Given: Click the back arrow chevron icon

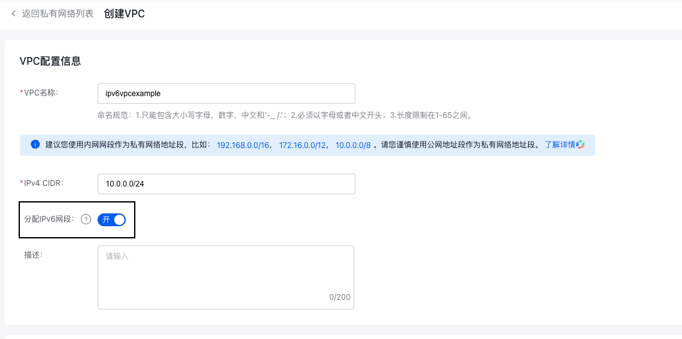Looking at the screenshot, I should tap(13, 13).
